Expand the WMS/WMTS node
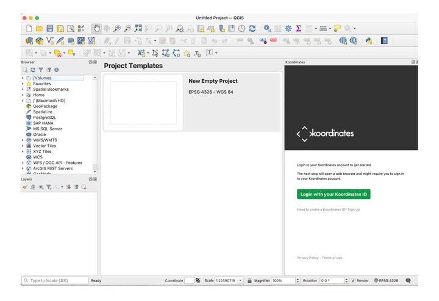The image size is (439, 301). 23,140
